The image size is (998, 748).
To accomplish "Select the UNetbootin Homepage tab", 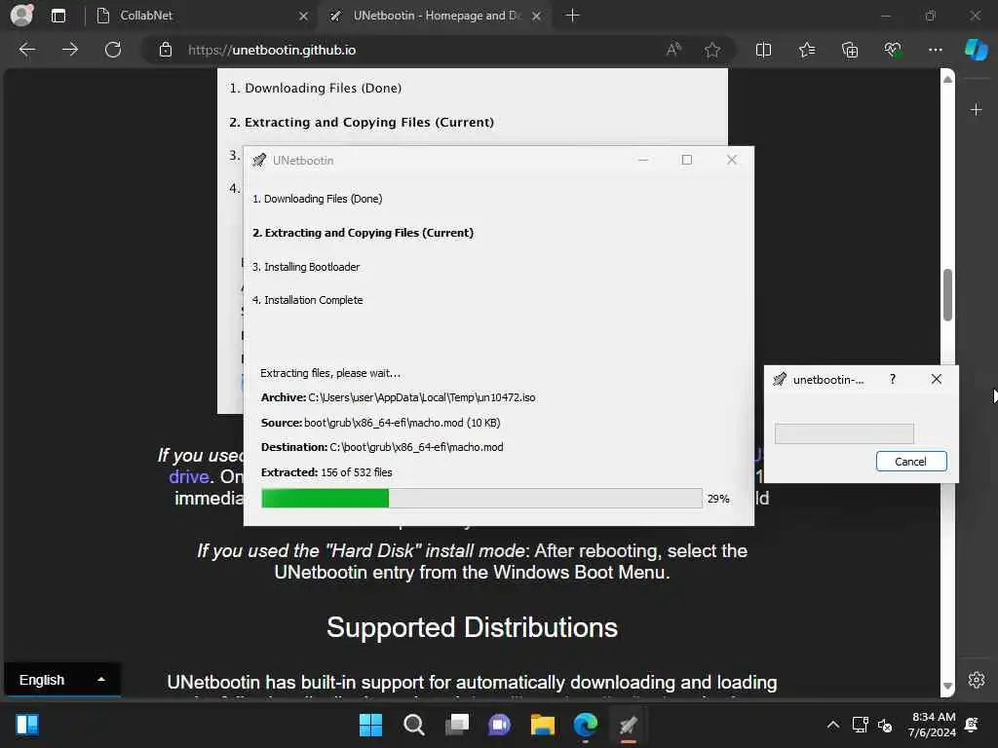I will click(436, 16).
